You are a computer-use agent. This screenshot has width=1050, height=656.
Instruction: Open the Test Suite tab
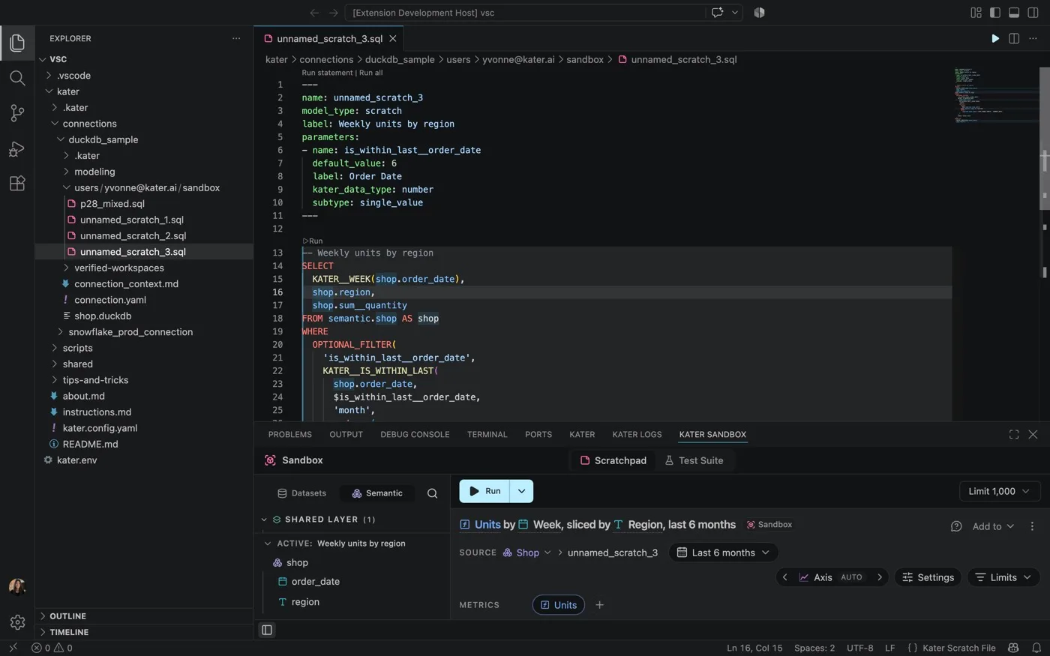(694, 460)
